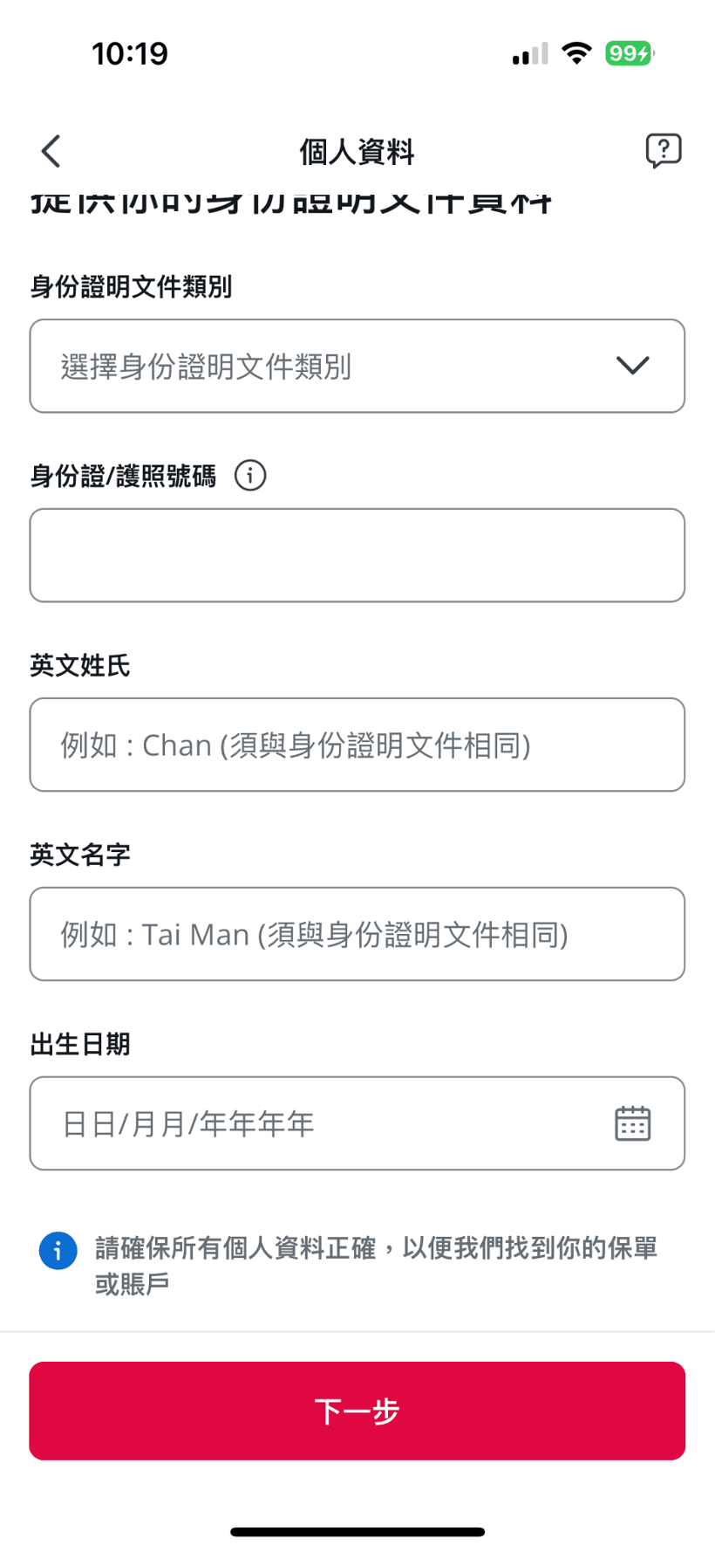Click the 英文姓氏 surname field
The height and width of the screenshot is (1552, 715).
click(x=357, y=745)
